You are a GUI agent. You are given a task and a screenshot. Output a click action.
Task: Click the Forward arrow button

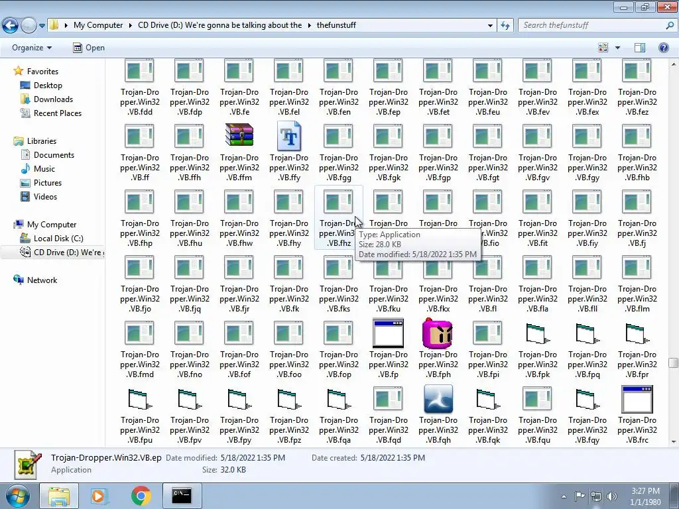[x=29, y=26]
